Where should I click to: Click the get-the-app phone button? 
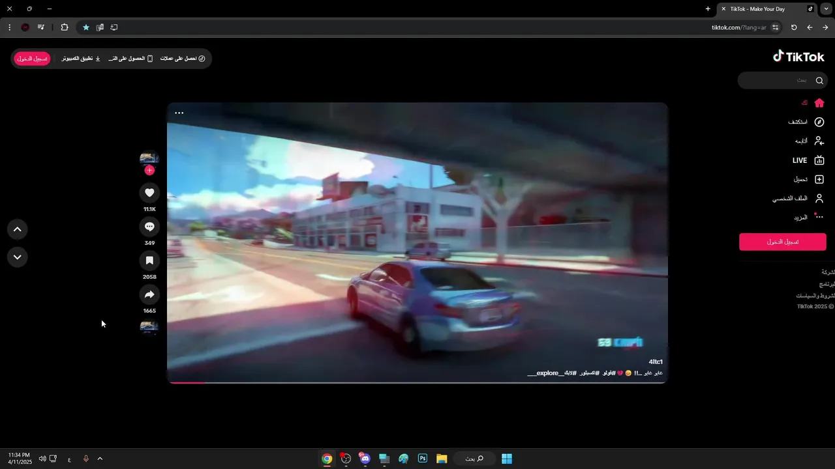[x=131, y=59]
